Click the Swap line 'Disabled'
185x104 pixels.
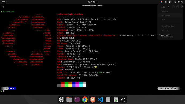[x=69, y=70]
